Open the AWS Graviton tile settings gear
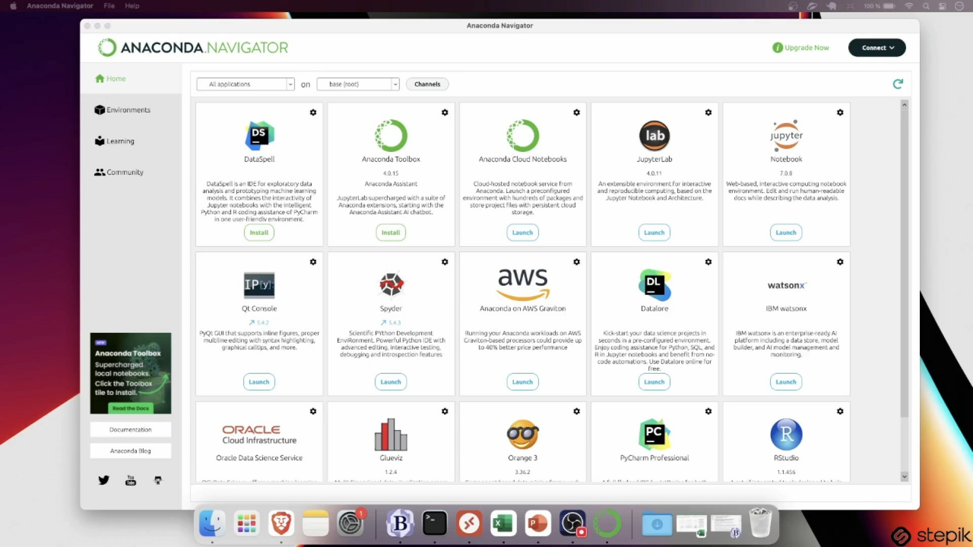 click(x=577, y=262)
